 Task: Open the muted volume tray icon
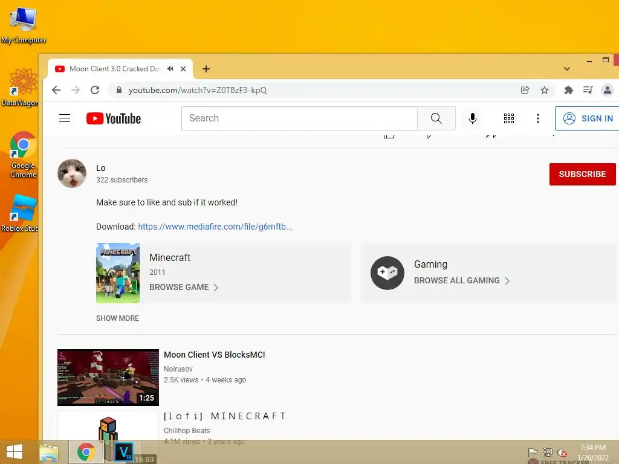[x=562, y=453]
